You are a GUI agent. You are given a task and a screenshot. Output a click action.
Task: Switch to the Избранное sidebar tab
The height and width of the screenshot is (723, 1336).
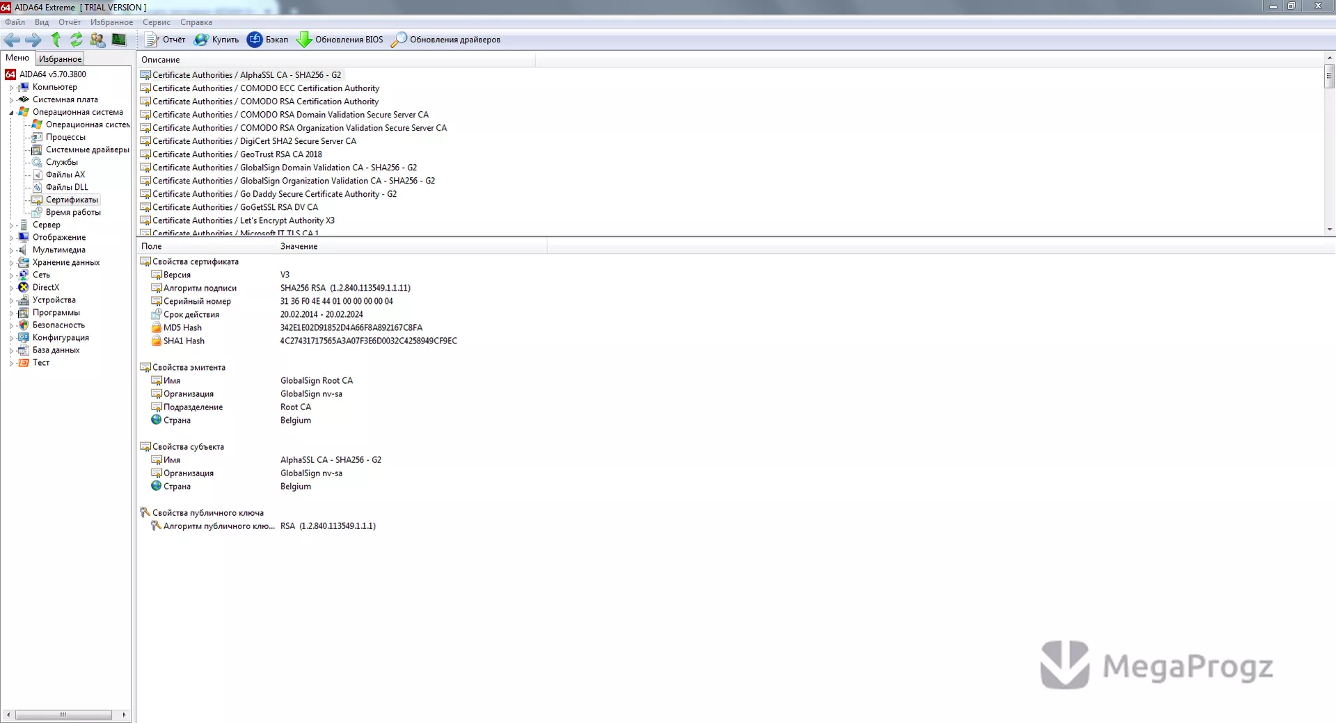[x=60, y=59]
